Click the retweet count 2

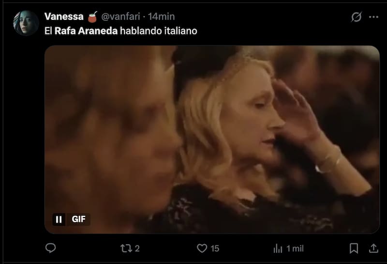tap(137, 248)
